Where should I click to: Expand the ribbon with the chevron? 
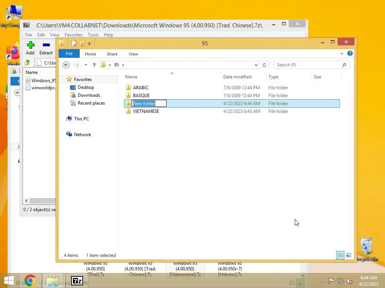tap(341, 53)
